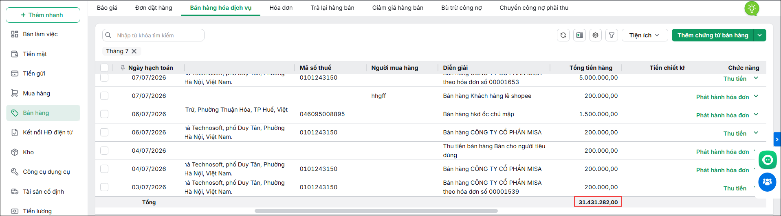Click the Kết nối HĐ điện tử icon
The image size is (781, 216).
(x=15, y=132)
